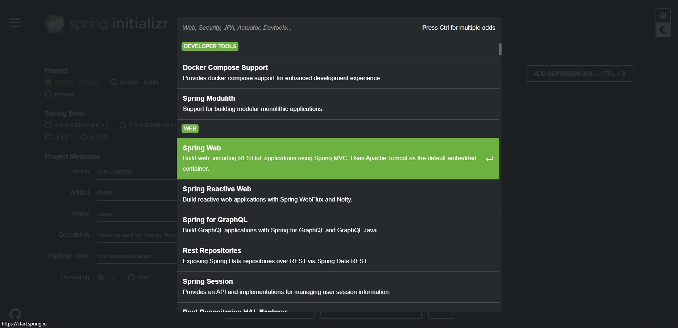The width and height of the screenshot is (678, 328).
Task: Edit the Artifact field
Action: click(x=137, y=192)
